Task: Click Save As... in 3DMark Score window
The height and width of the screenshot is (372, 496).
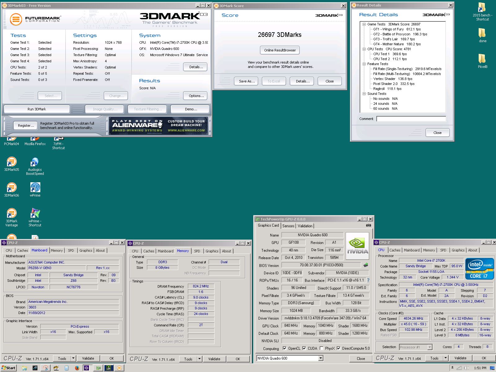Action: (247, 81)
